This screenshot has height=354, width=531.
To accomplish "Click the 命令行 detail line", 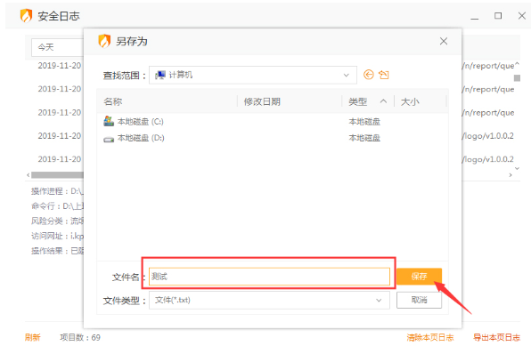I will (x=57, y=206).
